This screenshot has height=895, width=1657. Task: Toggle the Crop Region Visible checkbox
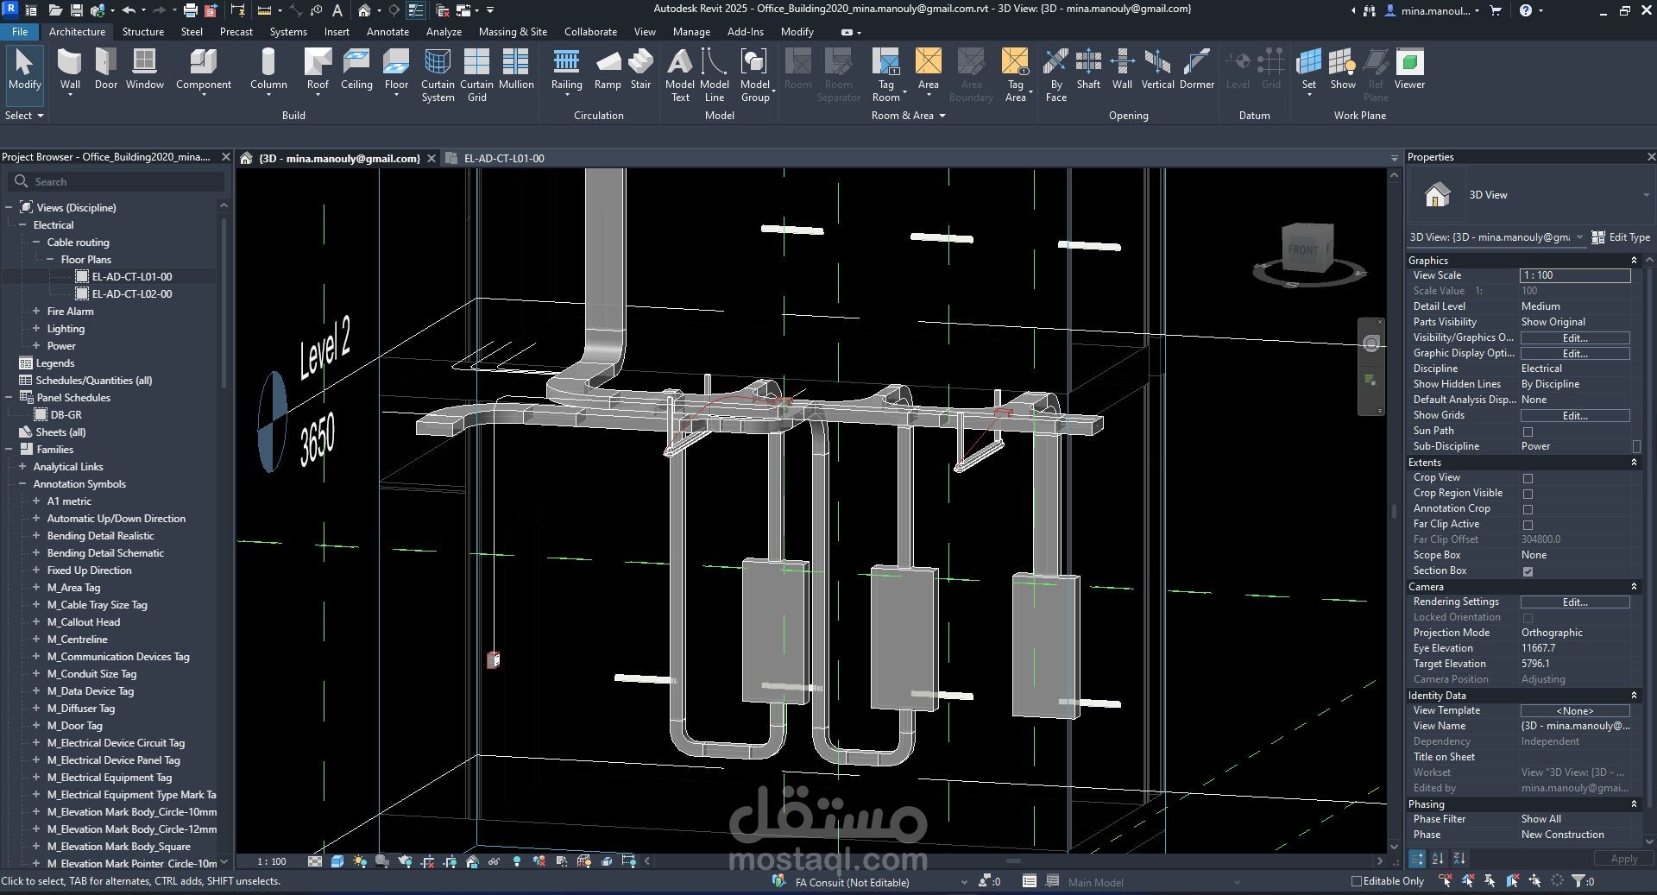click(x=1528, y=494)
